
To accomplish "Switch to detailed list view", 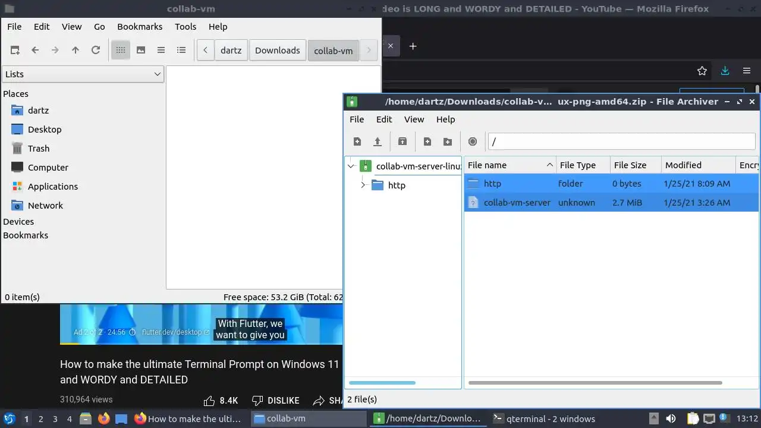I will (x=181, y=51).
